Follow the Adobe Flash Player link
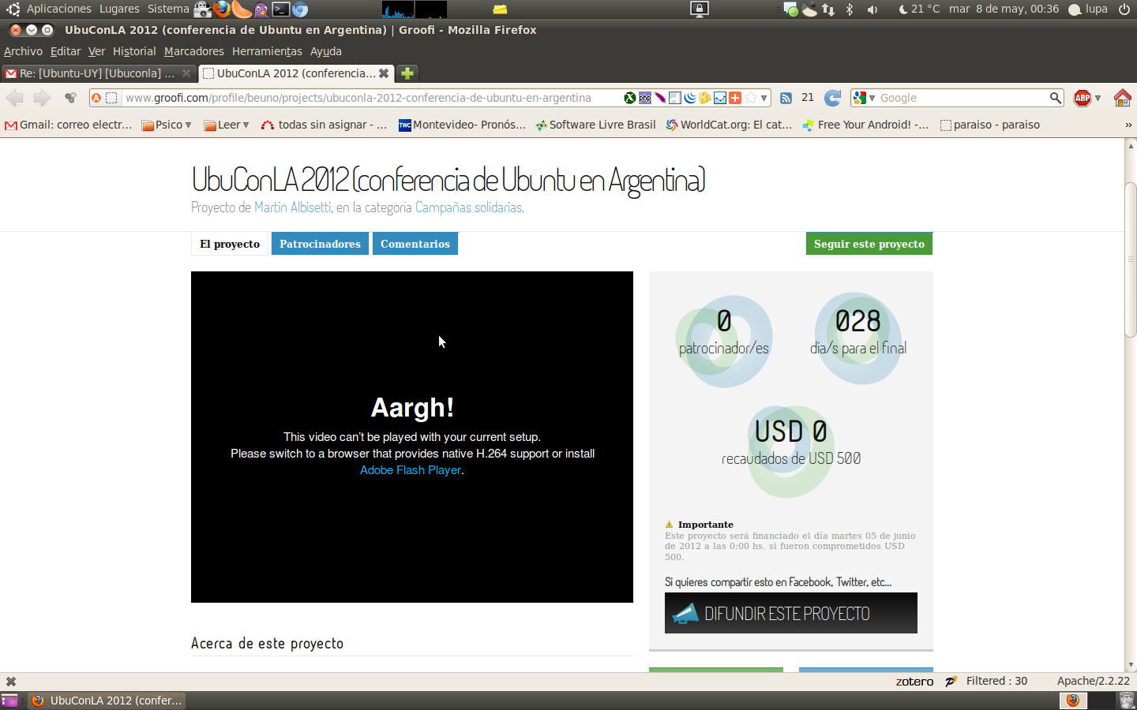The width and height of the screenshot is (1137, 710). coord(411,470)
